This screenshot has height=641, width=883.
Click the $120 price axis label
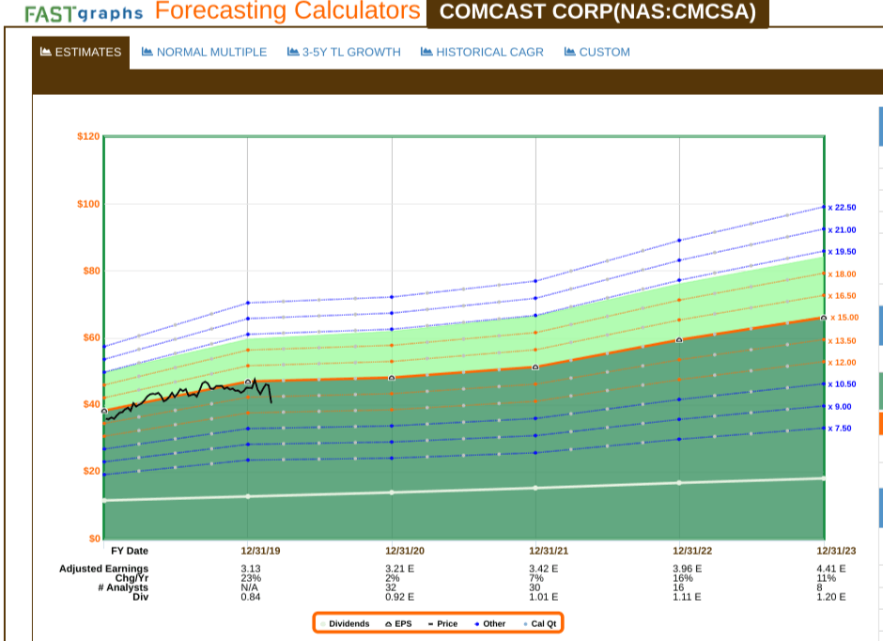(88, 137)
